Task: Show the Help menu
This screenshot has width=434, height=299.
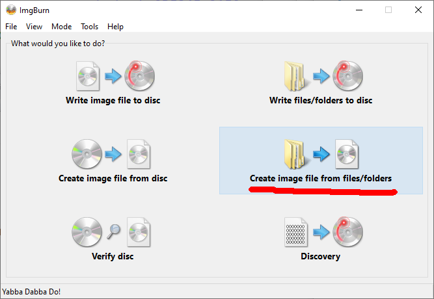Action: [115, 27]
